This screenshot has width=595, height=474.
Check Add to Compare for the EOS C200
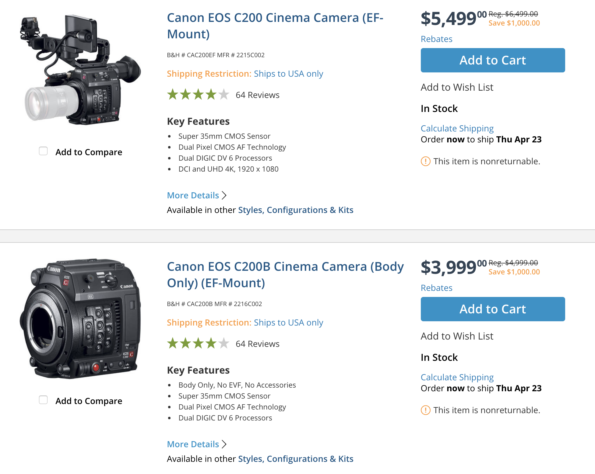point(43,151)
